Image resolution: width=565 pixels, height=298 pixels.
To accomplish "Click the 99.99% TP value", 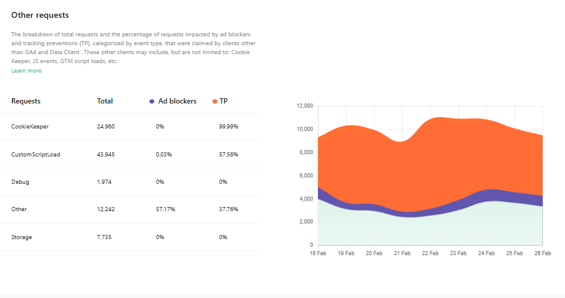I will click(229, 127).
